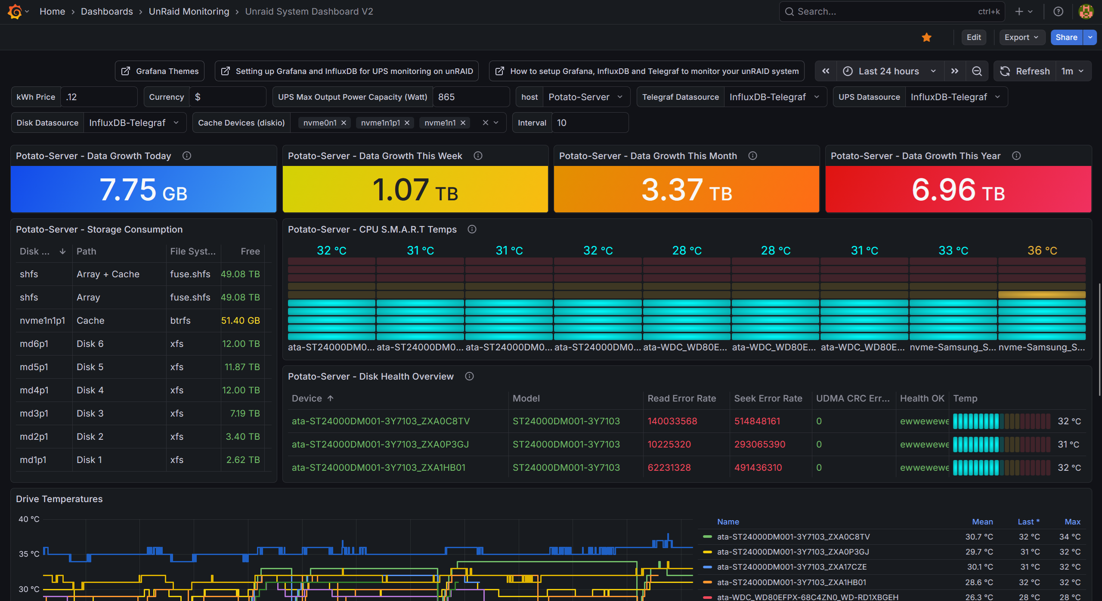Toggle the dashboard favorite star
The width and height of the screenshot is (1102, 601).
click(x=926, y=37)
